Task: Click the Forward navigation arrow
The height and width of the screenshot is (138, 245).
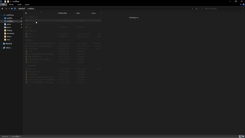Action: tap(6, 9)
